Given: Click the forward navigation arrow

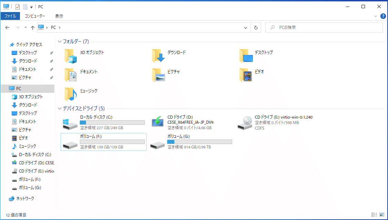Looking at the screenshot, I should click(17, 27).
